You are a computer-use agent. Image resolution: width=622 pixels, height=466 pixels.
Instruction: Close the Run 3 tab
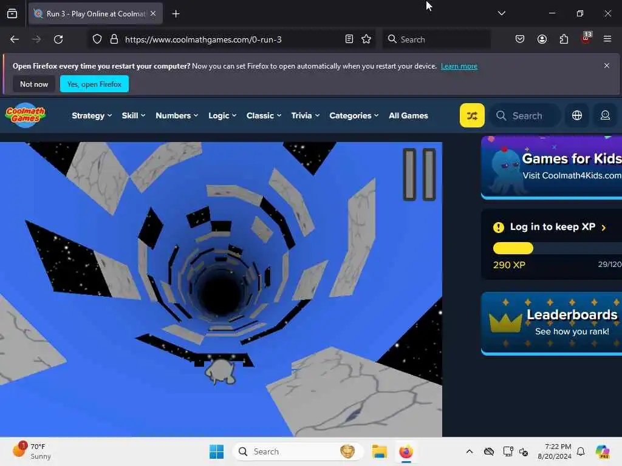[153, 13]
